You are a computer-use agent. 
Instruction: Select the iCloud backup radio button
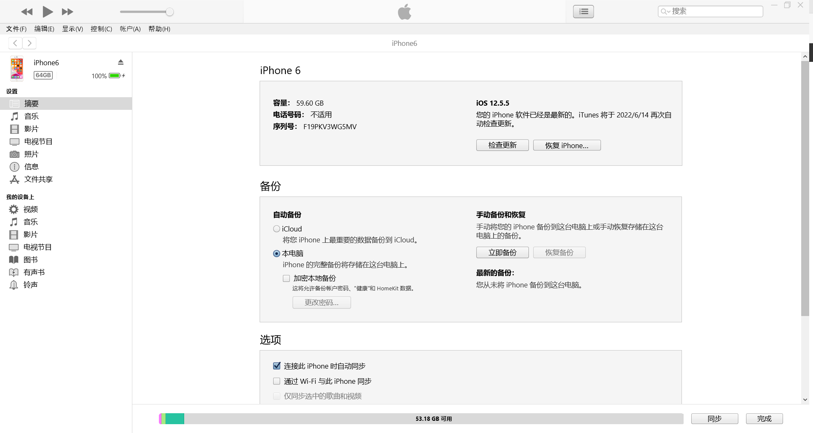(x=276, y=229)
